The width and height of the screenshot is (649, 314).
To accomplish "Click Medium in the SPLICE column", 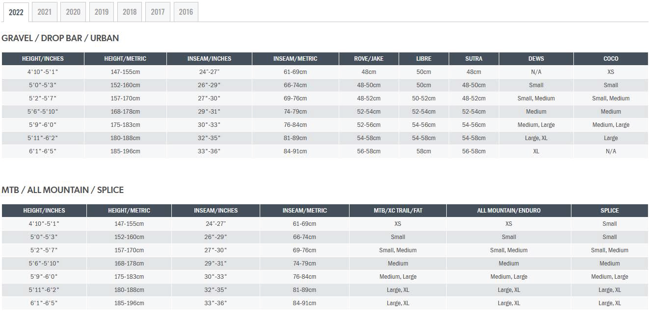I will pyautogui.click(x=609, y=264).
